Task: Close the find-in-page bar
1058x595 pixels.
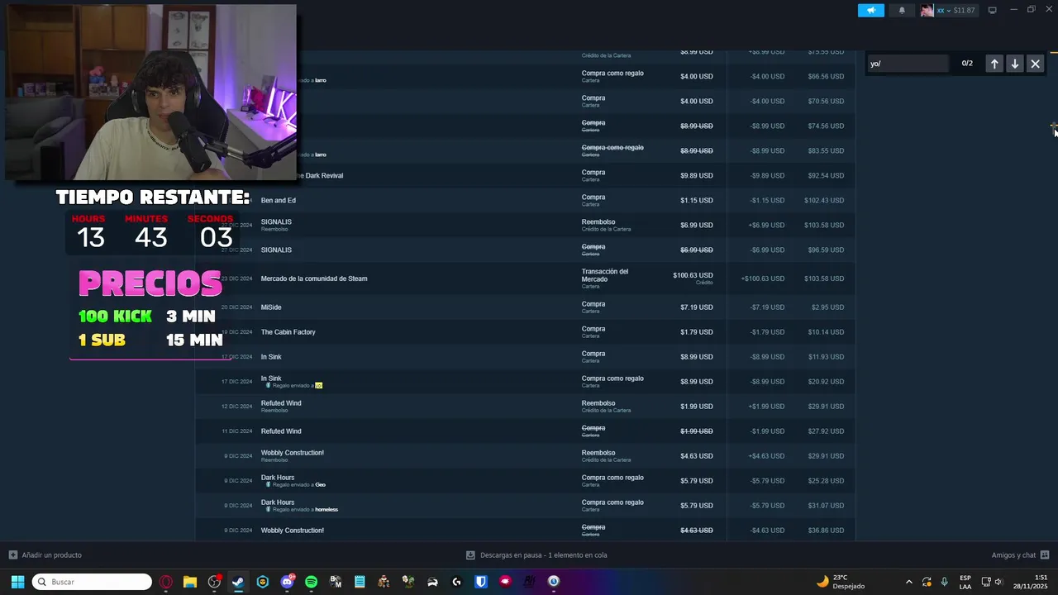Action: click(1035, 64)
